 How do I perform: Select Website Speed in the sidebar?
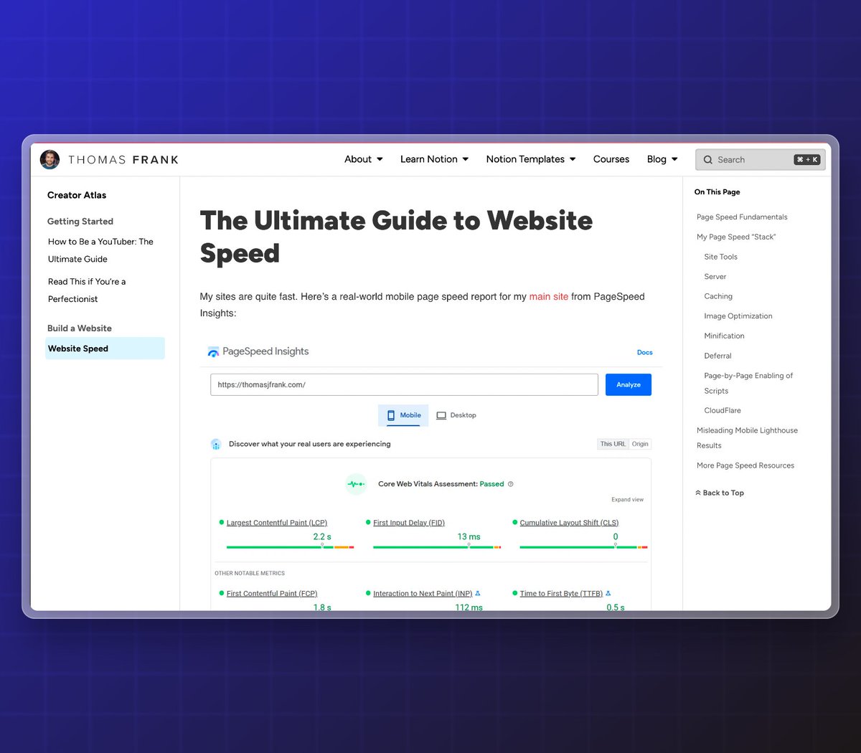point(105,349)
